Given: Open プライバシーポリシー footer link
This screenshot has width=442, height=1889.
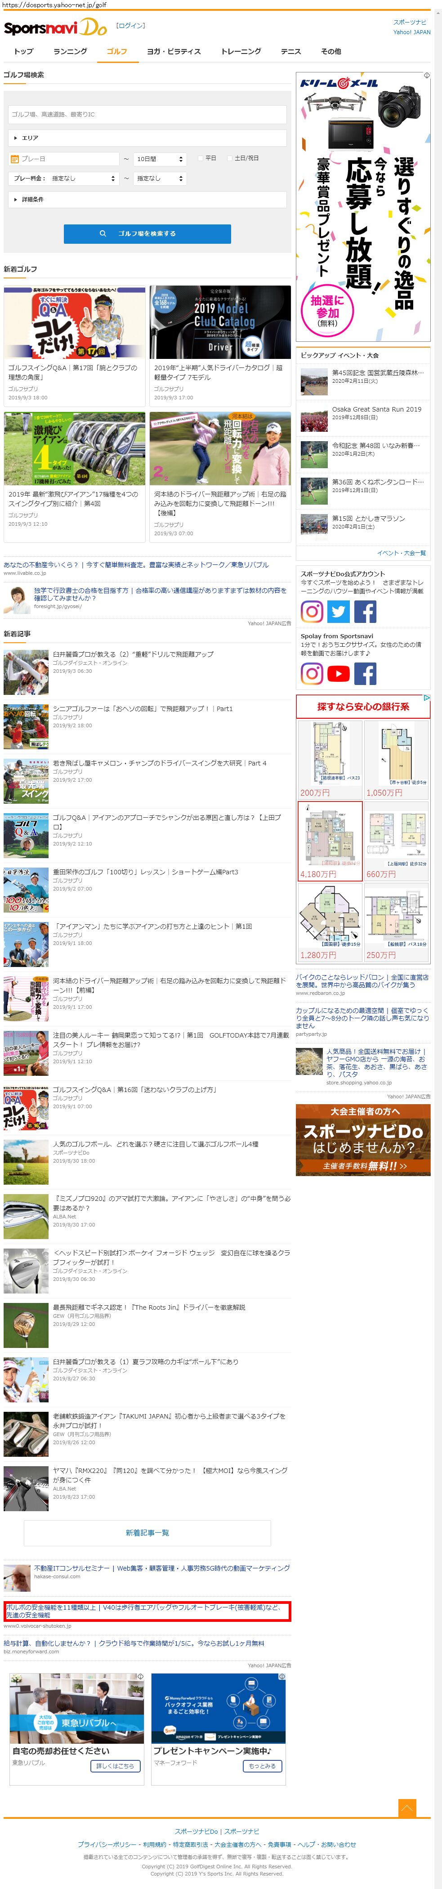Looking at the screenshot, I should point(107,1844).
